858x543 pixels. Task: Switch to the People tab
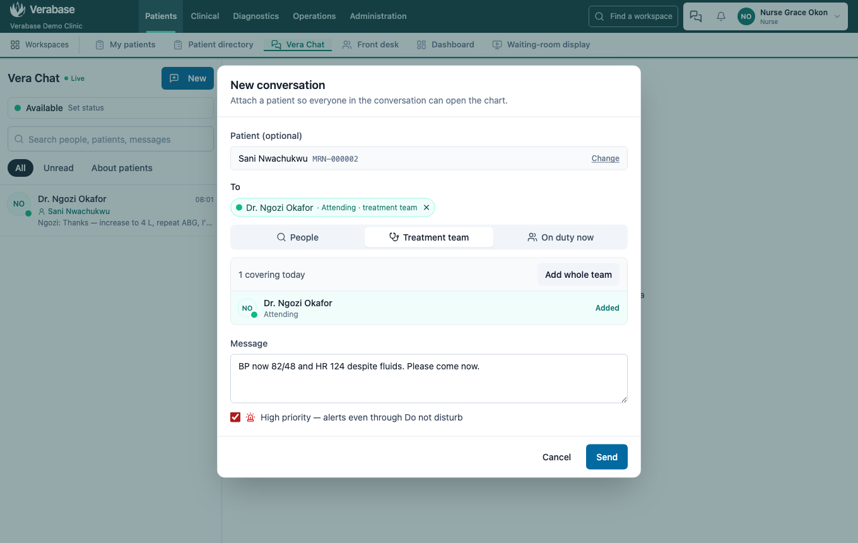298,237
